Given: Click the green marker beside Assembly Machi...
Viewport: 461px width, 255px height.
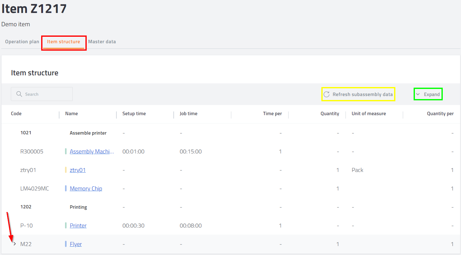Looking at the screenshot, I should (x=66, y=151).
